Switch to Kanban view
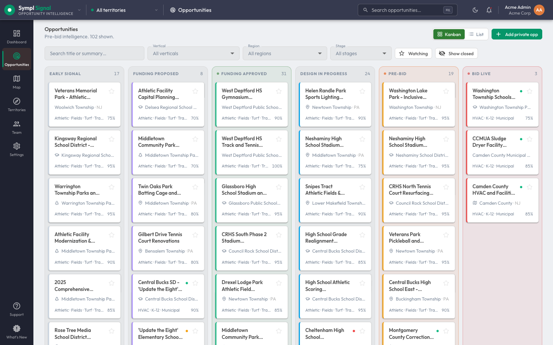The image size is (553, 345). (x=449, y=34)
